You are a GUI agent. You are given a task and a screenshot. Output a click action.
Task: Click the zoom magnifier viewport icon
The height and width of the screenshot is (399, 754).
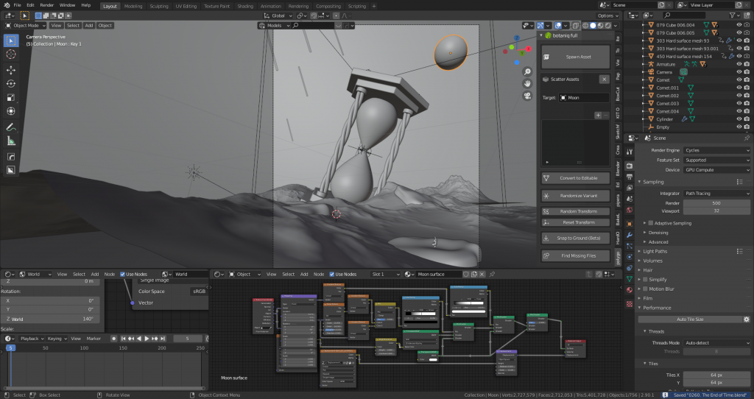[528, 72]
